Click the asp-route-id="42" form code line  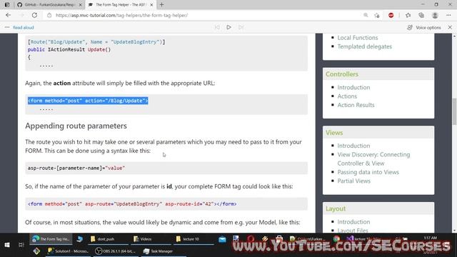click(132, 204)
